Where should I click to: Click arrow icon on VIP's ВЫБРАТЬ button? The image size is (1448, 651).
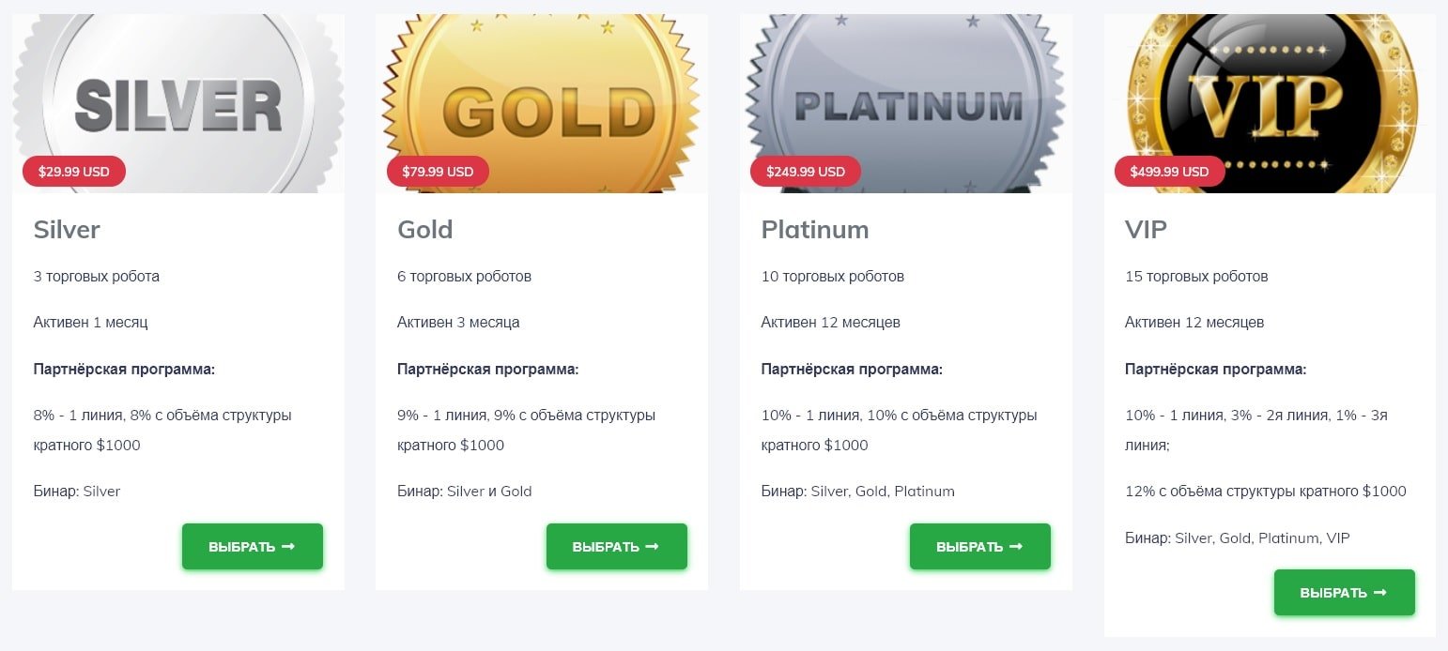[1380, 593]
